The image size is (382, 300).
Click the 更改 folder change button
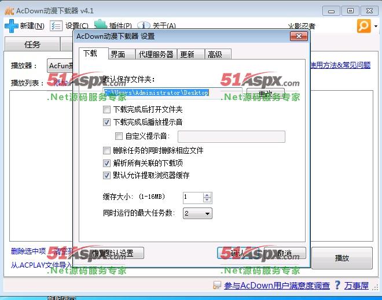(266, 94)
